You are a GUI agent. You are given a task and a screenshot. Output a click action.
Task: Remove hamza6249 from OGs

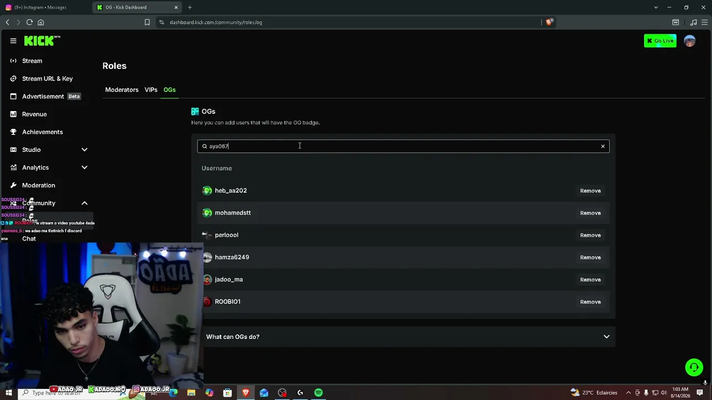[x=590, y=257]
